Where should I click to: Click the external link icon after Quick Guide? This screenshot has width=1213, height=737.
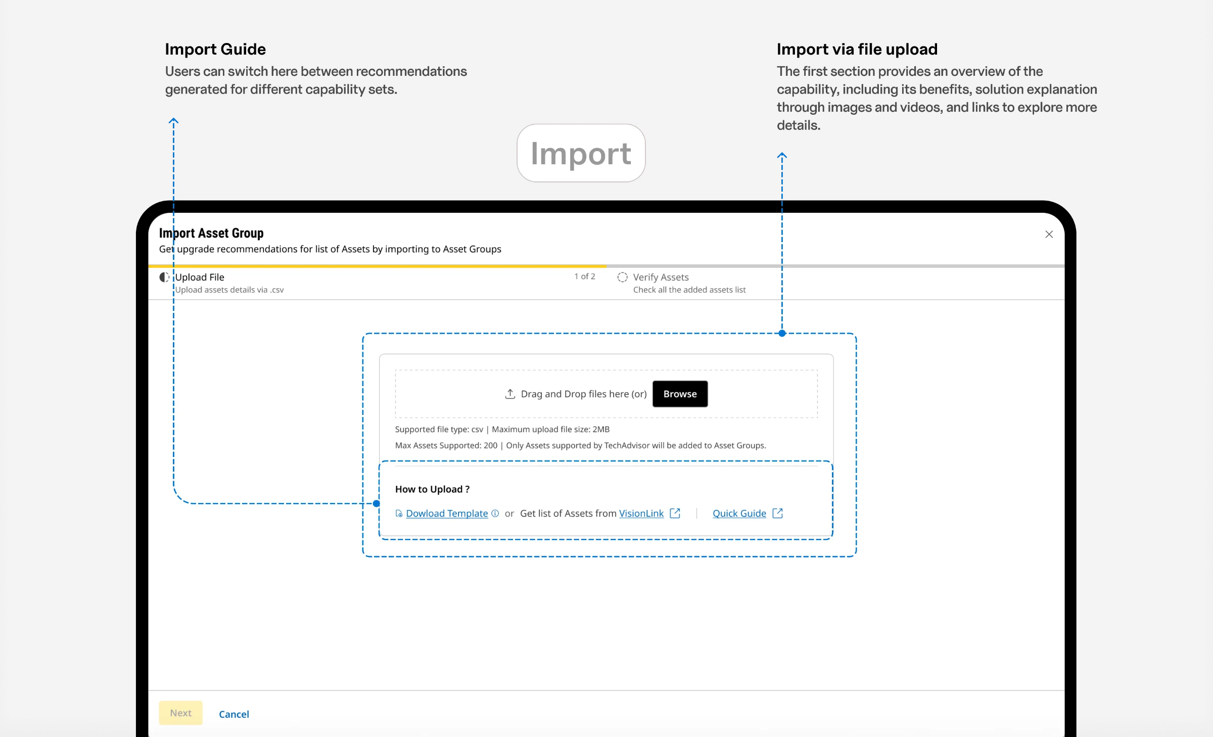[778, 513]
